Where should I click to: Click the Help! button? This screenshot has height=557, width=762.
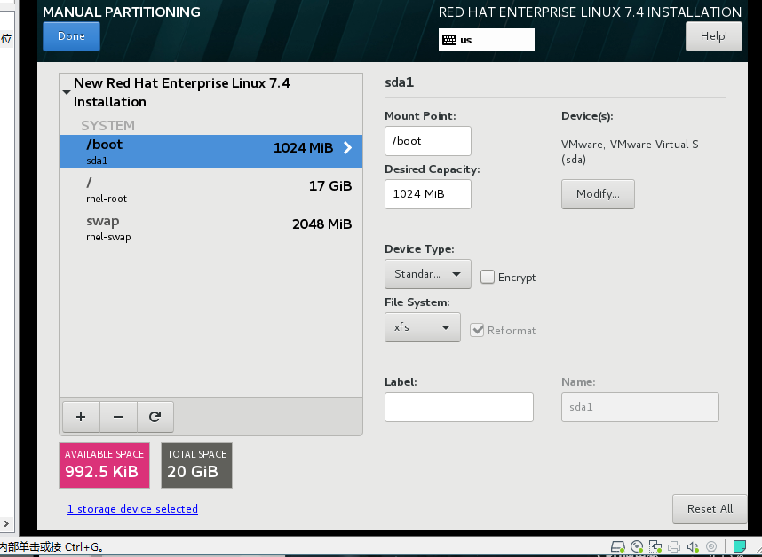(713, 36)
